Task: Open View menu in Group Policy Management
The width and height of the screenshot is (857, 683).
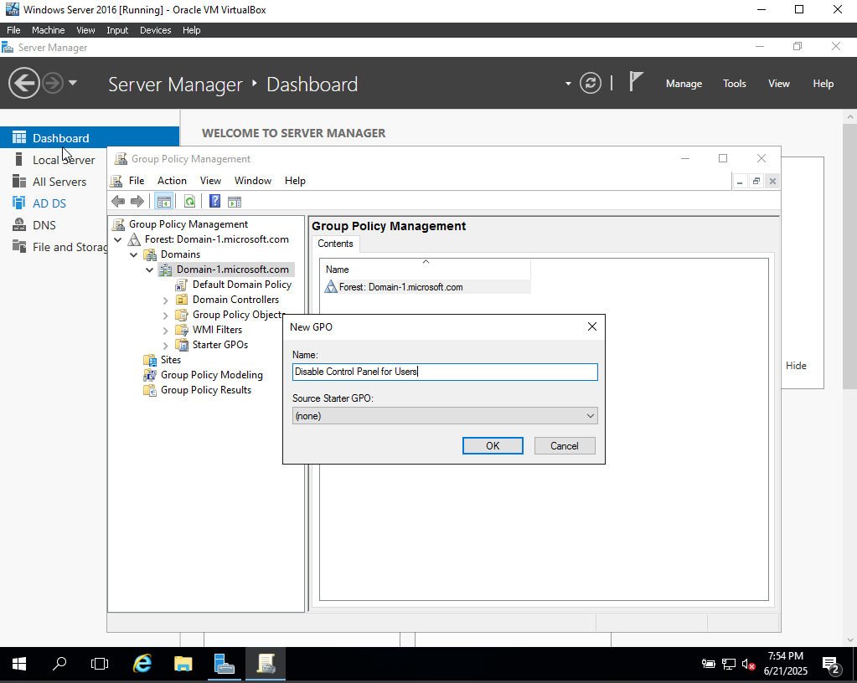Action: (x=210, y=181)
